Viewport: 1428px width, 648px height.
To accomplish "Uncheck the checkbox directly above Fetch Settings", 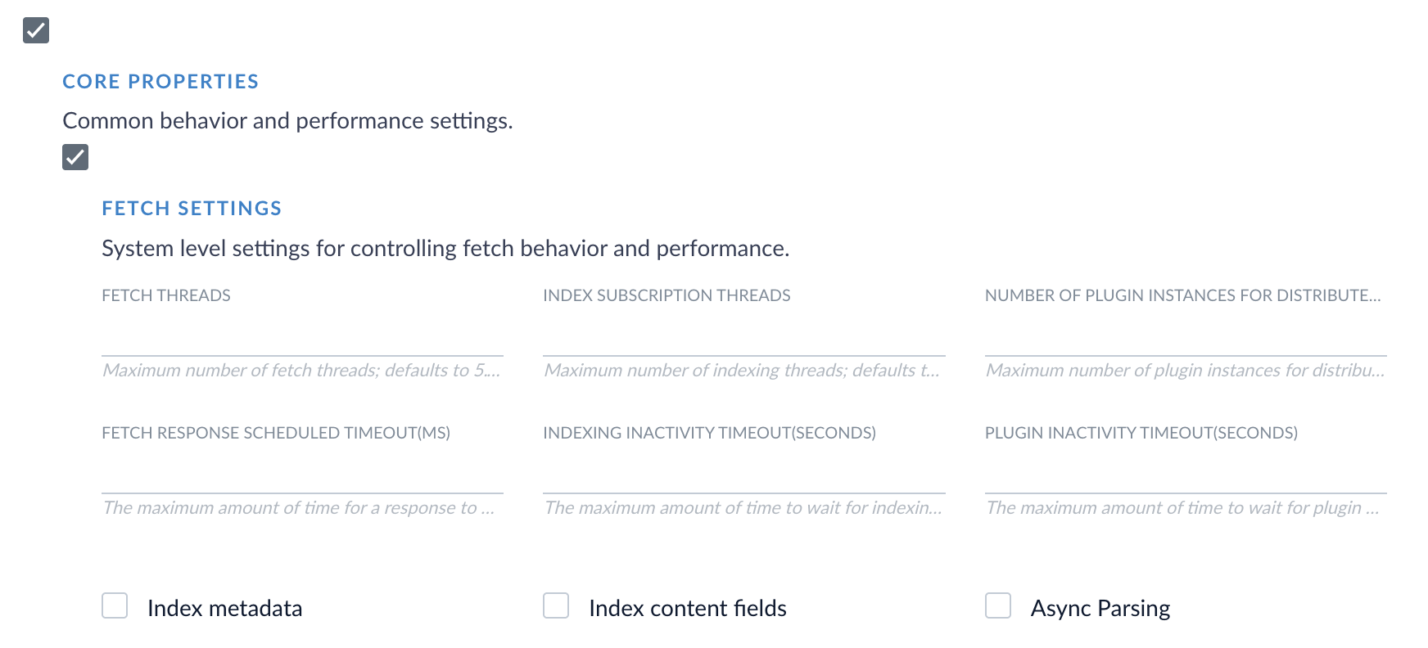I will click(75, 157).
